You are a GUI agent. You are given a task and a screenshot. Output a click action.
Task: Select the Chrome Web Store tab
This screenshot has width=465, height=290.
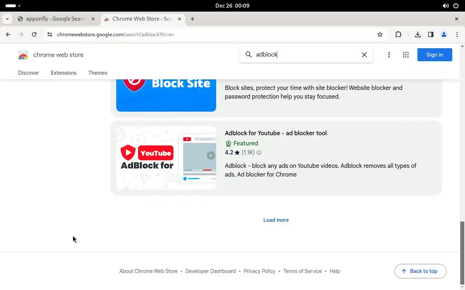pos(143,19)
